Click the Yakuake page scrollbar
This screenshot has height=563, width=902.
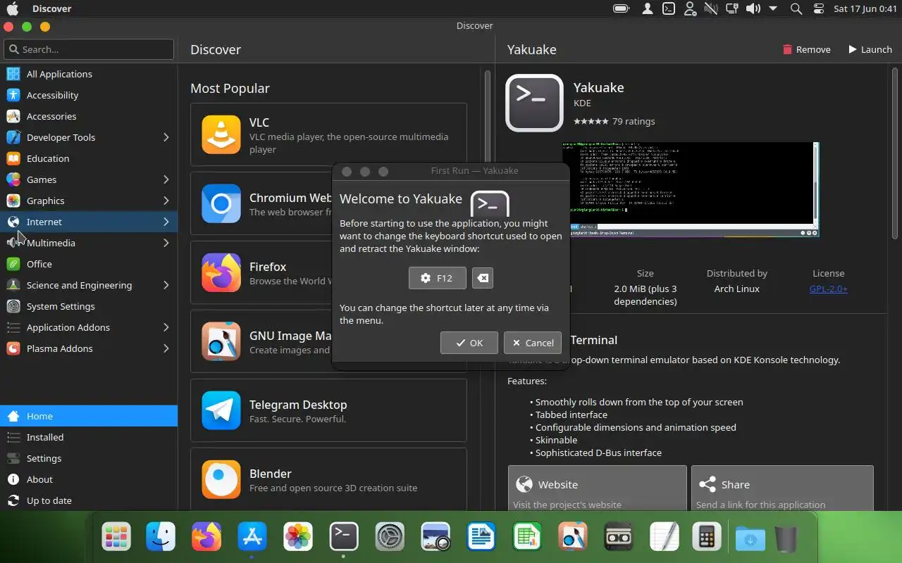(896, 153)
